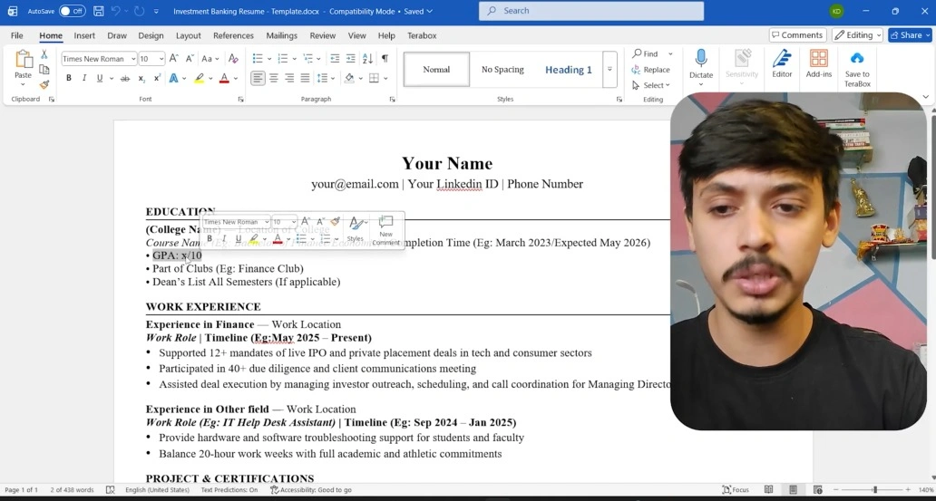Expand the Styles gallery More arrow

point(609,69)
